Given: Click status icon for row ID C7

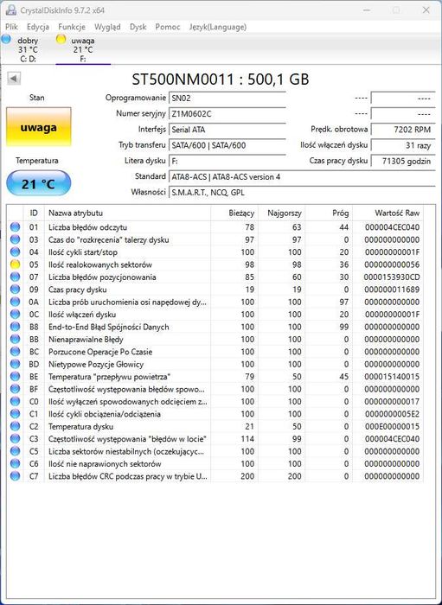Looking at the screenshot, I should coord(15,476).
